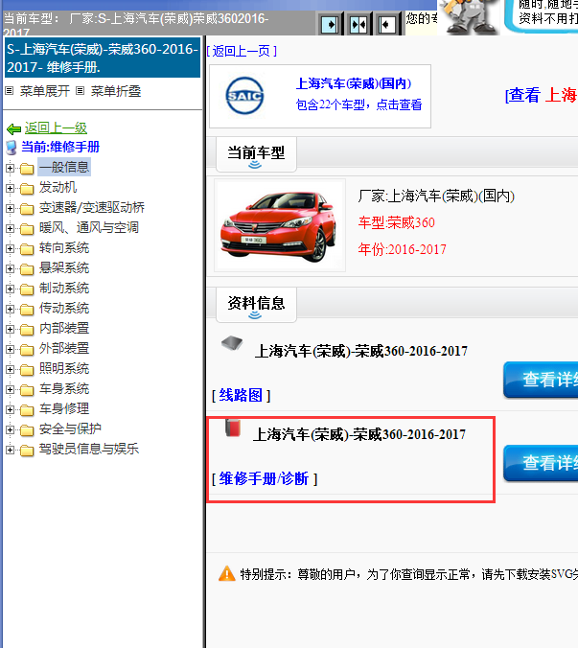Open the 维修手册/诊断 link
Viewport: 578px width, 648px height.
point(265,479)
